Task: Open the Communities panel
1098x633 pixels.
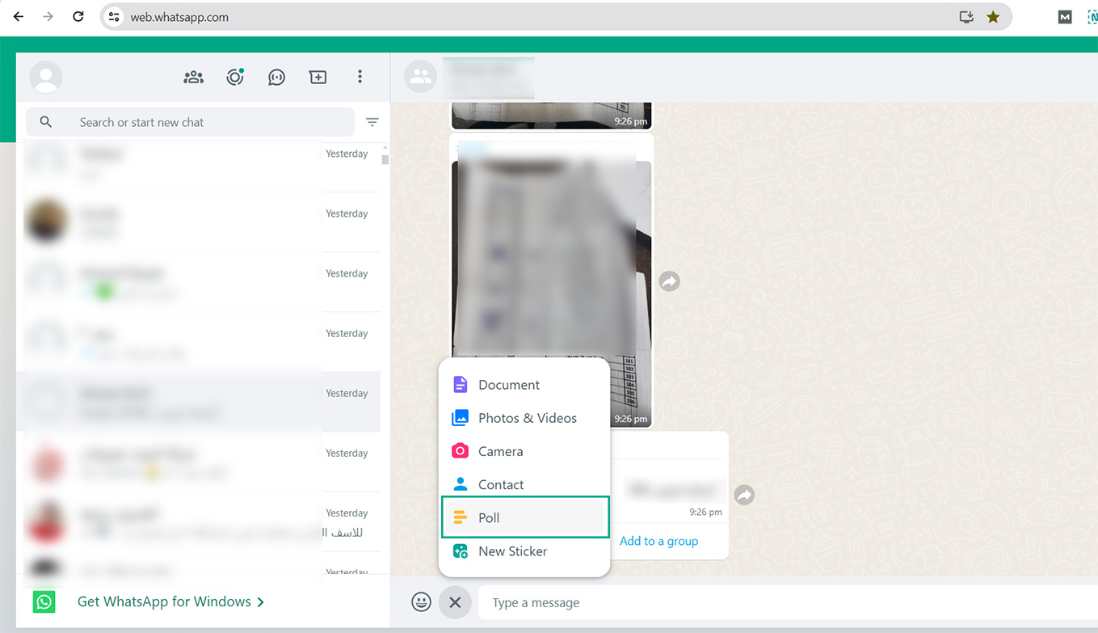Action: coord(193,76)
